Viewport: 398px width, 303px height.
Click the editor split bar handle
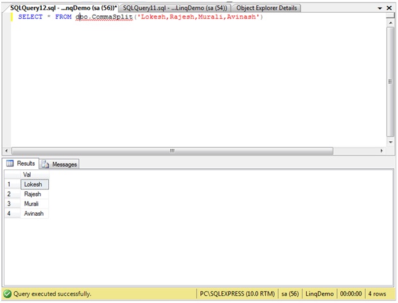coord(390,15)
